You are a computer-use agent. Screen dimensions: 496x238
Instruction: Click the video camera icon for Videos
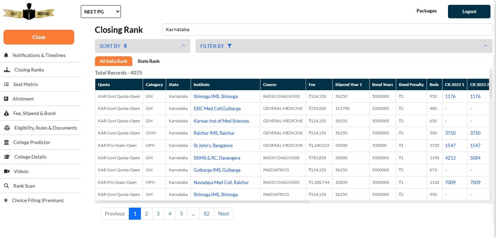[x=7, y=171]
